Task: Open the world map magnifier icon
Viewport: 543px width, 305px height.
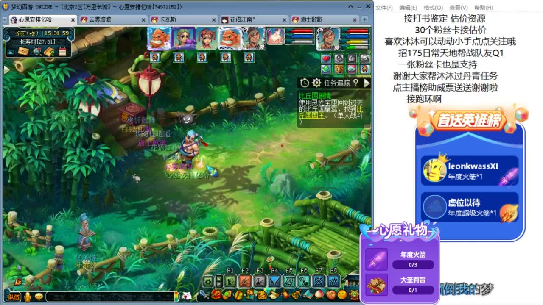Action: (37, 52)
